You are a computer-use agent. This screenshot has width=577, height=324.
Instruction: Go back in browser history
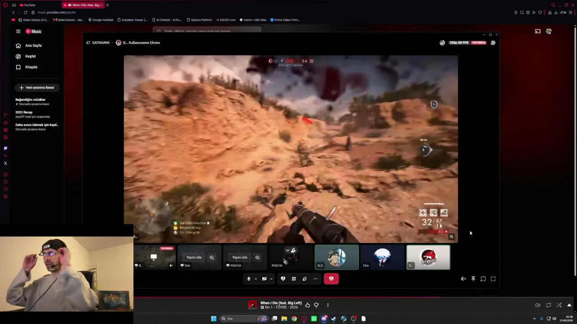[x=13, y=12]
